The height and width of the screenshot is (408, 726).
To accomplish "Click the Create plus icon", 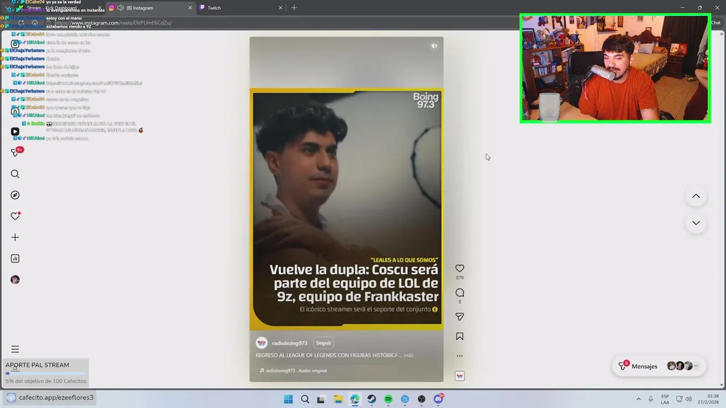I will 15,237.
